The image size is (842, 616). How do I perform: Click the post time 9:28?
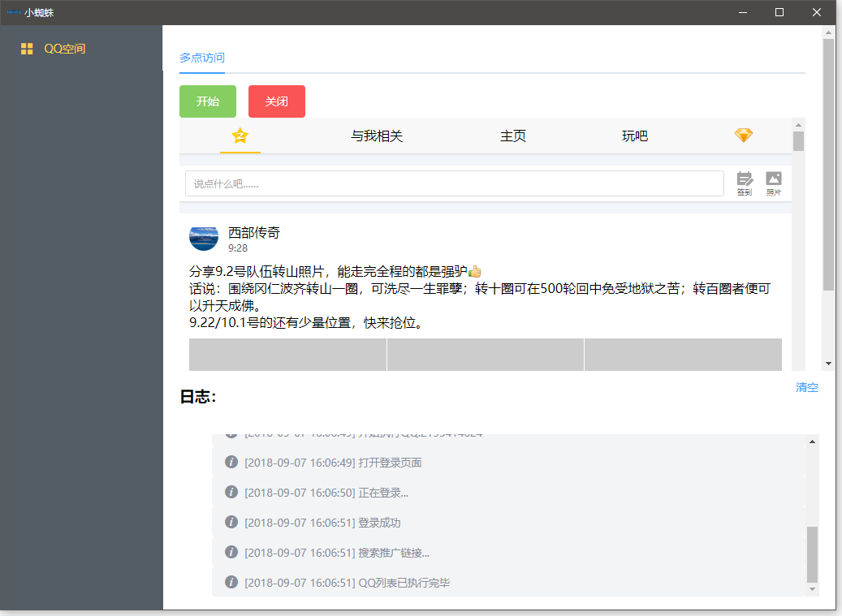238,248
